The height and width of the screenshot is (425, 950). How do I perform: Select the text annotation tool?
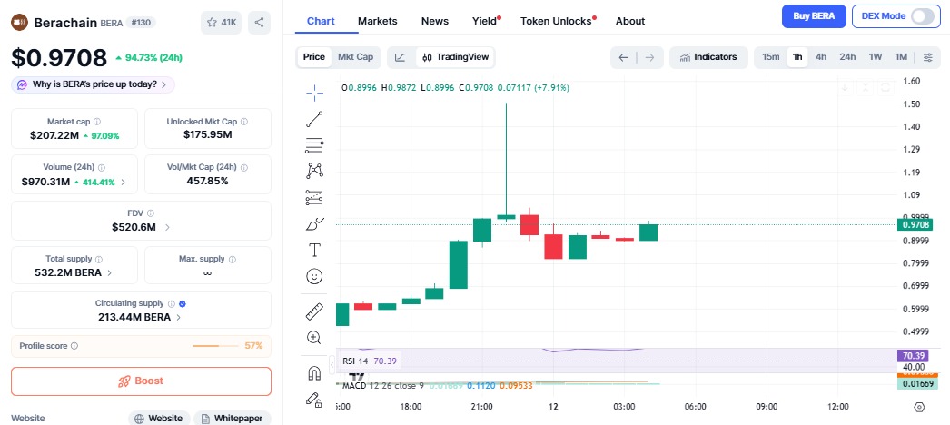(x=314, y=250)
